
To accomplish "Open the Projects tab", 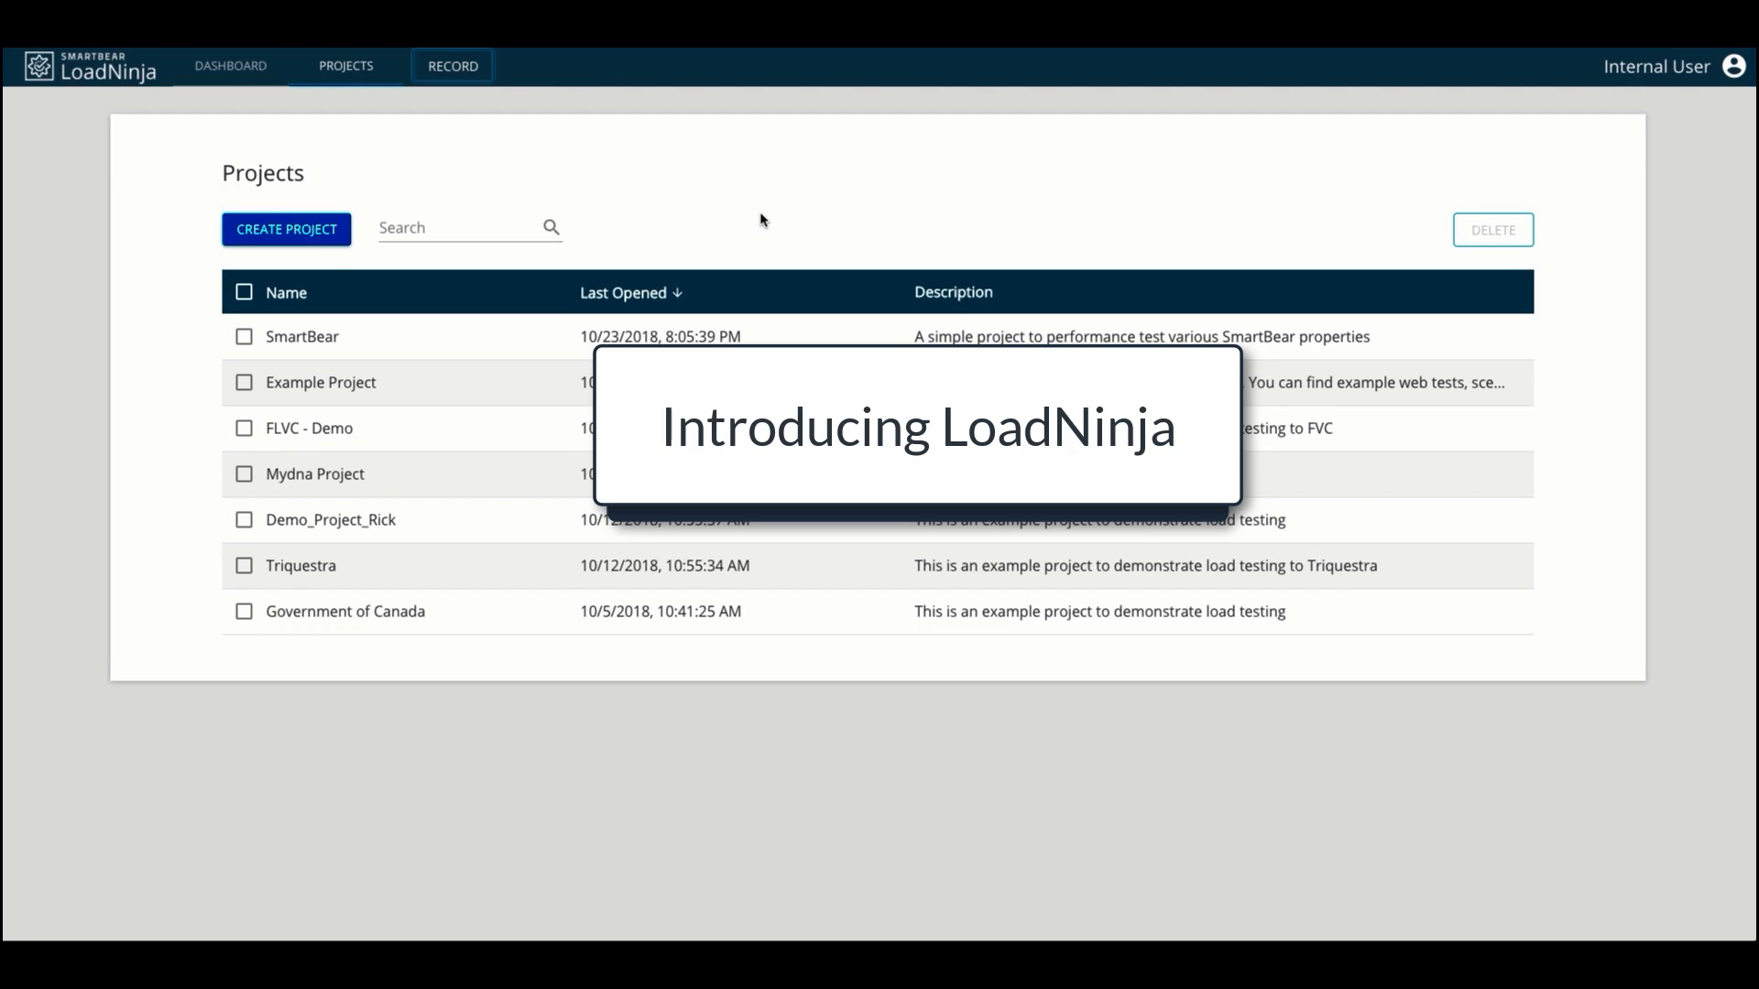I will tap(345, 66).
